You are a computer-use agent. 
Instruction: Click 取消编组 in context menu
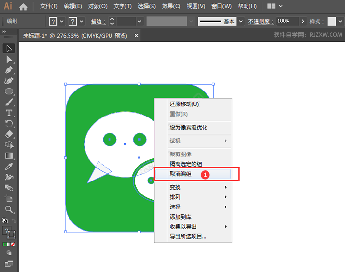click(180, 174)
